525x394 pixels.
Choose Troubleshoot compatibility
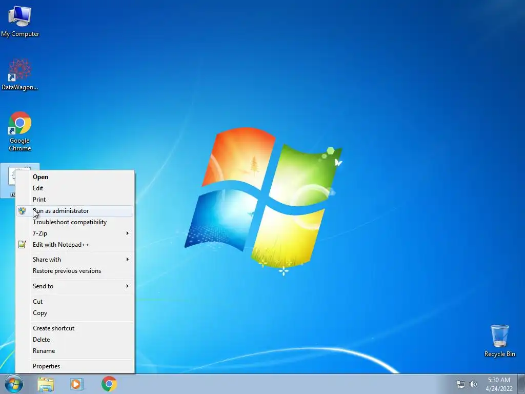(x=75, y=222)
